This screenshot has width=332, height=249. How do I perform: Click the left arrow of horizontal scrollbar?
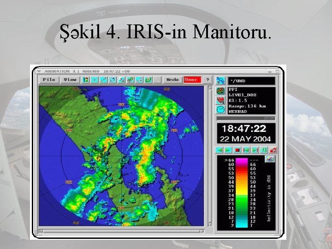click(41, 231)
